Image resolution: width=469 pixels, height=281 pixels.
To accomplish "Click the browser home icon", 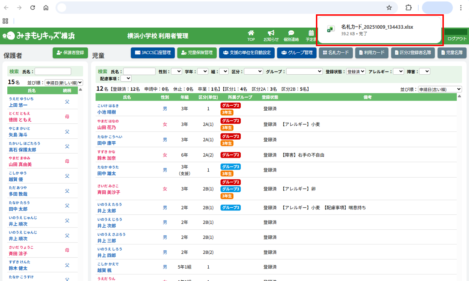I will click(46, 8).
